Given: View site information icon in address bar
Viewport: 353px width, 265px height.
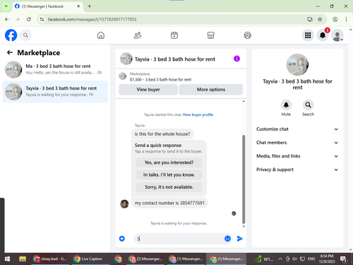Looking at the screenshot, I should tap(42, 19).
